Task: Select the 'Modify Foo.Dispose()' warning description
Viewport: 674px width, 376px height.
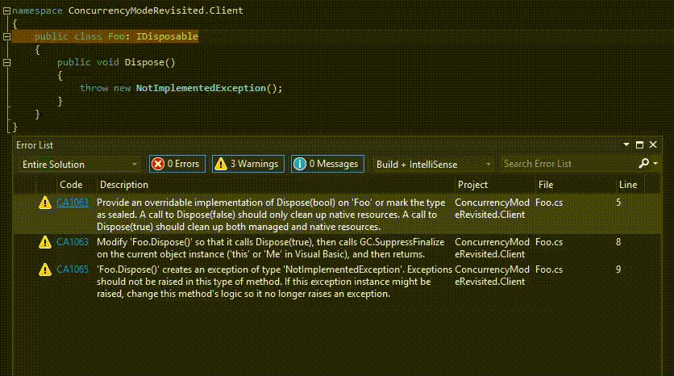Action: pyautogui.click(x=270, y=248)
